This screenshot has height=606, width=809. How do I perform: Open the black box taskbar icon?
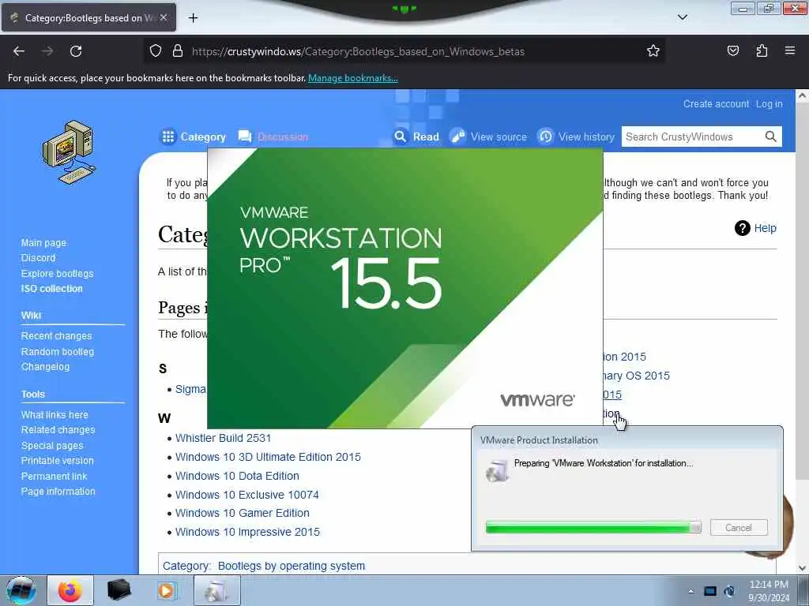pyautogui.click(x=119, y=590)
